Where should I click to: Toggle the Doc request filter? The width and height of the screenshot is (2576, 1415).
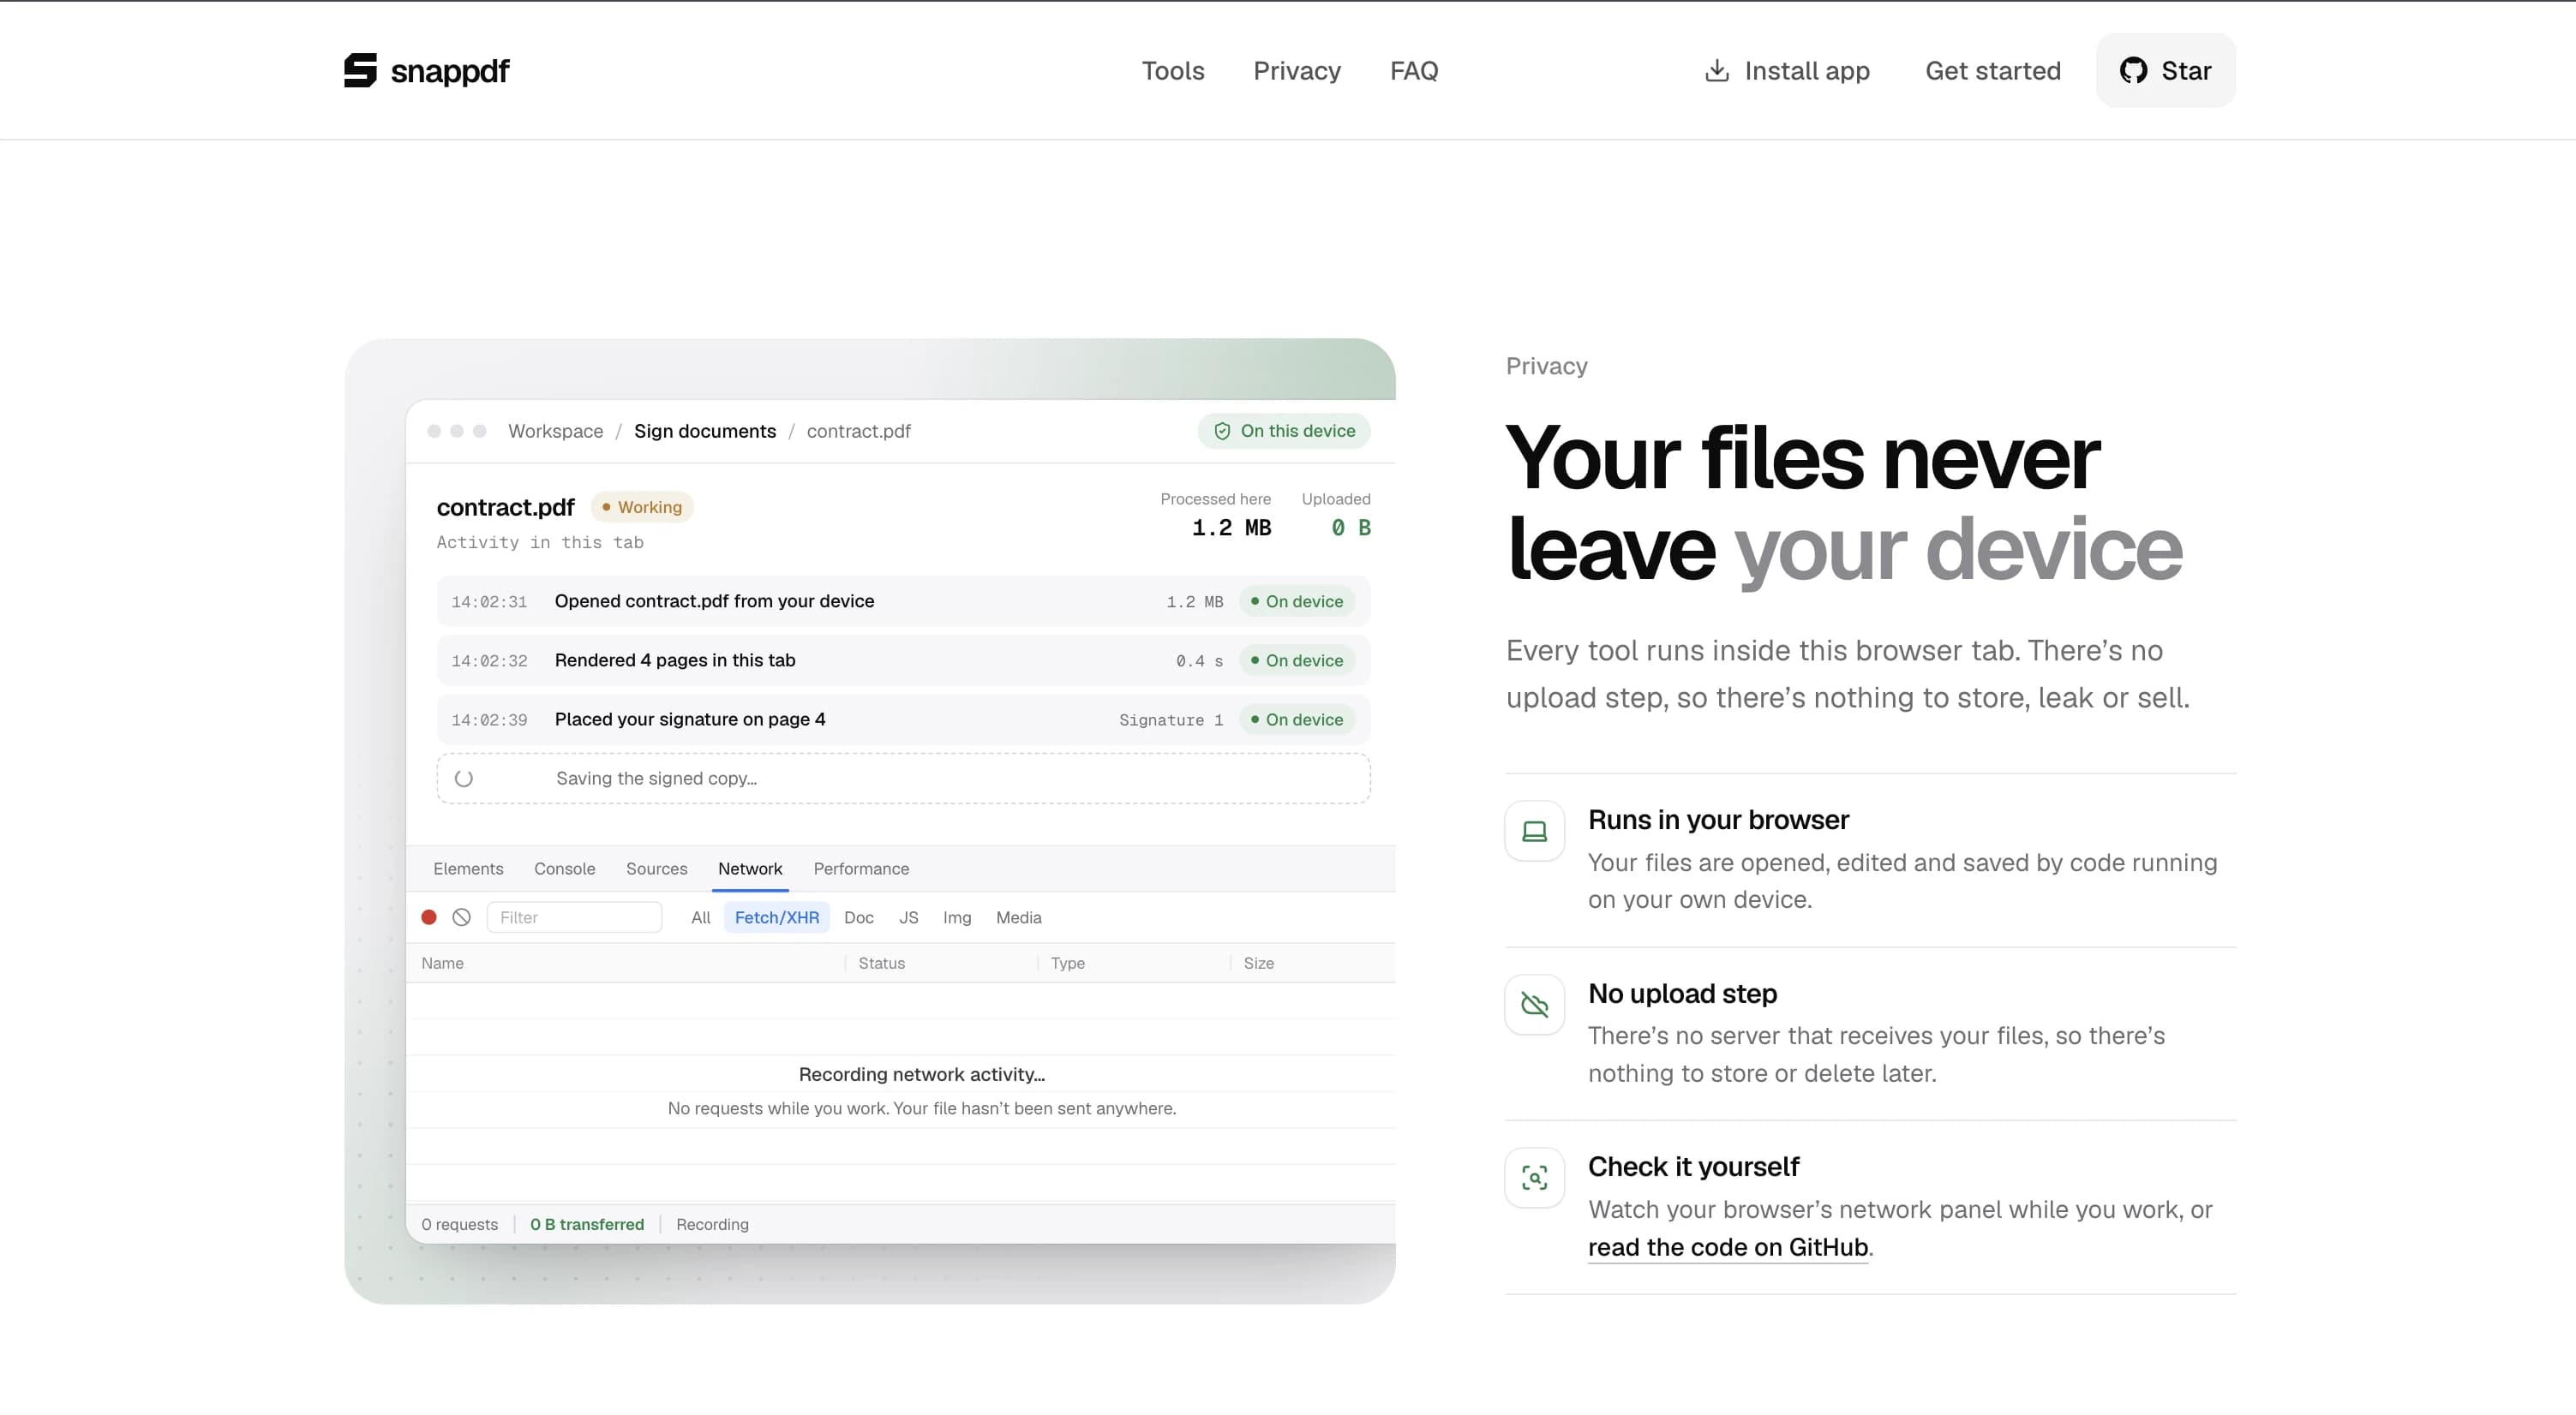coord(858,917)
